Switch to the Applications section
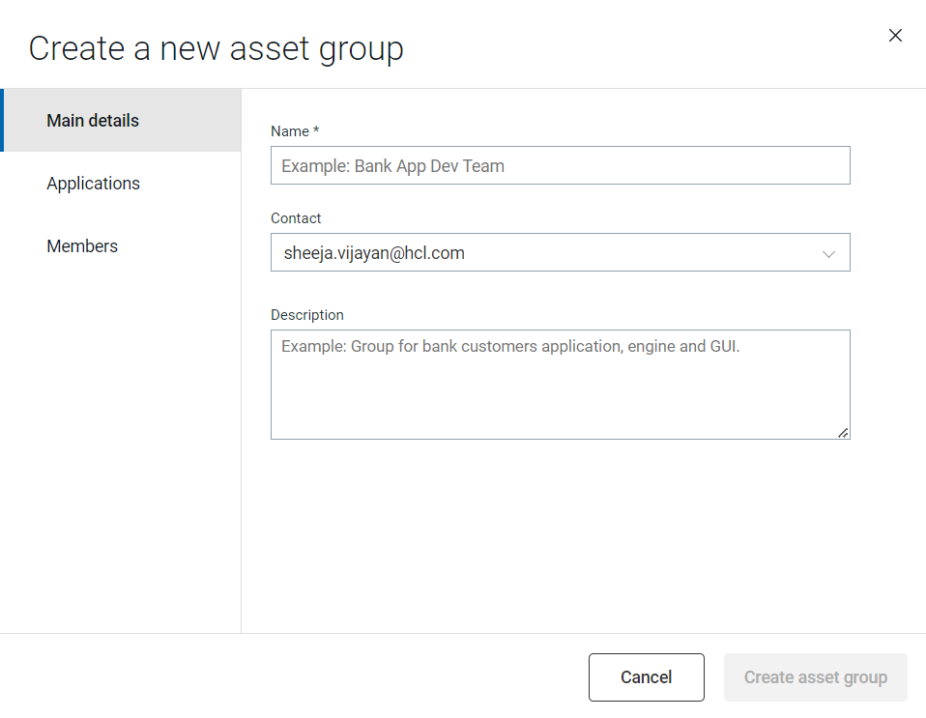 point(93,183)
